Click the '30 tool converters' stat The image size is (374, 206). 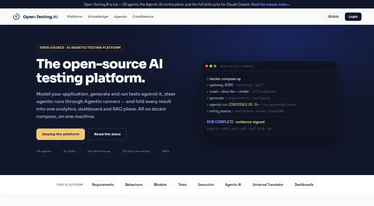tap(136, 151)
